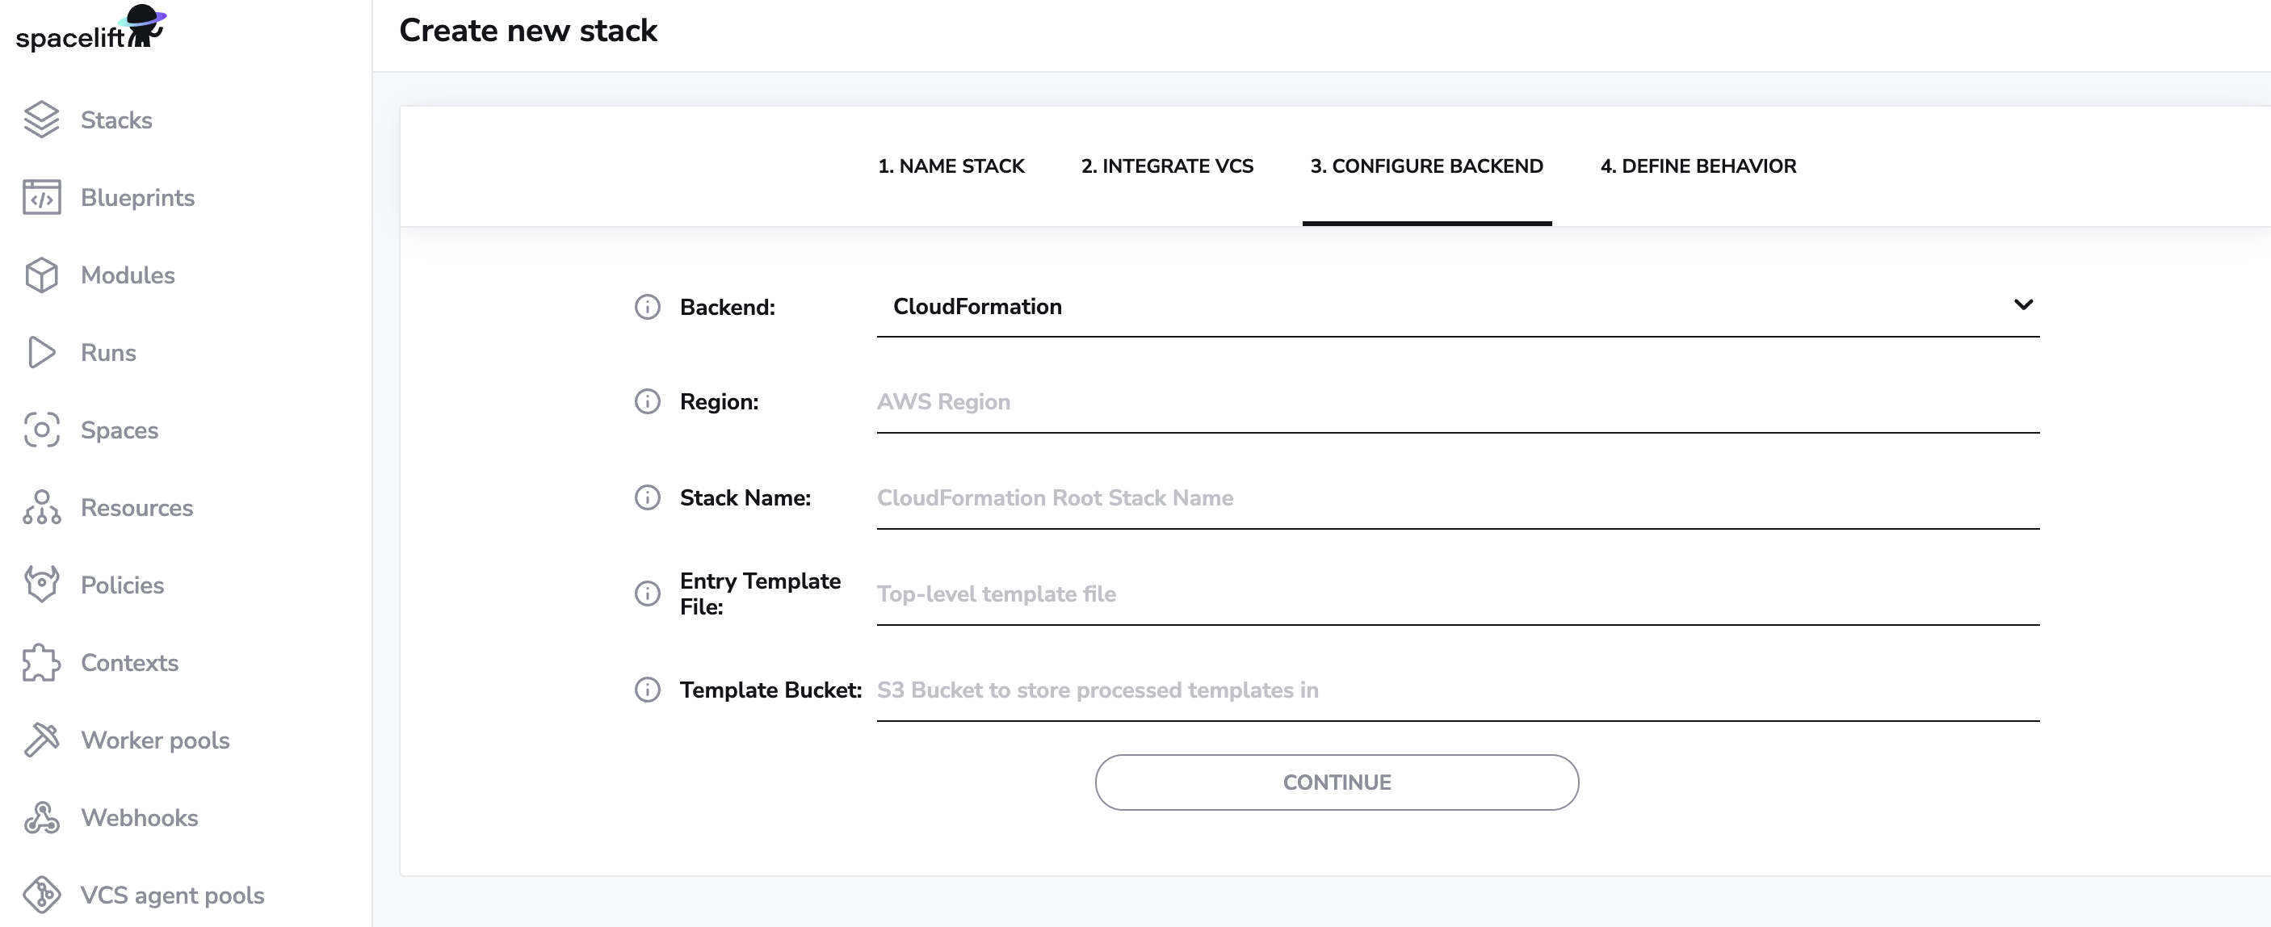The height and width of the screenshot is (927, 2271).
Task: Open the Webhooks sidebar icon
Action: coord(41,818)
